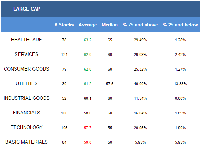Select the TECHNOLOGY row label
The image size is (202, 149).
tap(27, 127)
